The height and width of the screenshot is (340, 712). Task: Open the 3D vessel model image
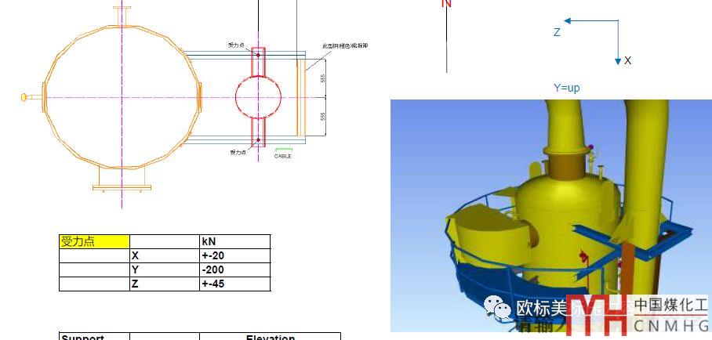tap(550, 215)
